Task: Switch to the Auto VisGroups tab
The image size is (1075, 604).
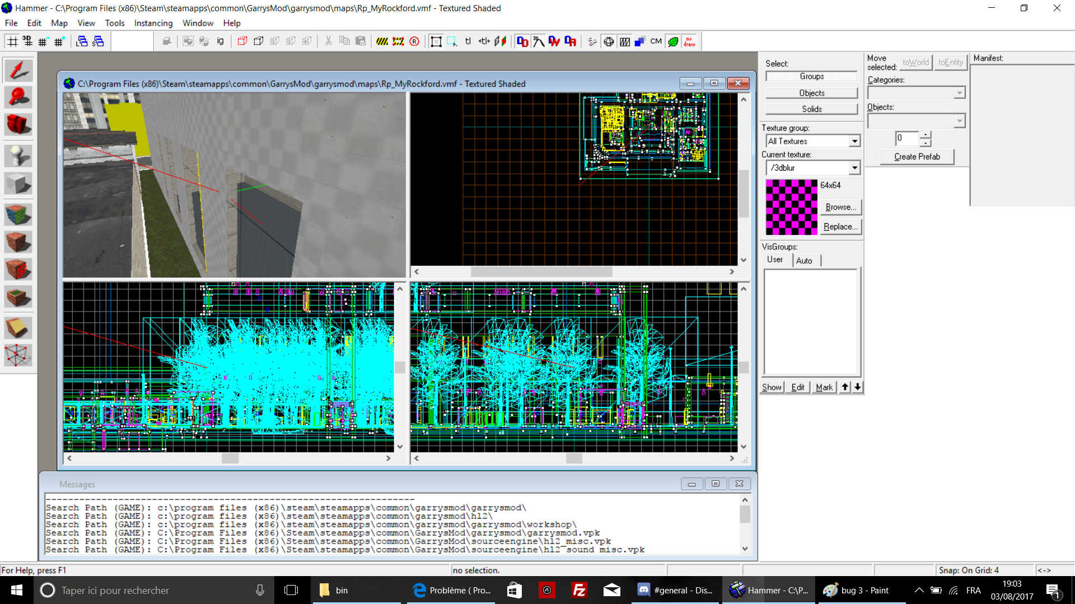Action: click(x=804, y=261)
